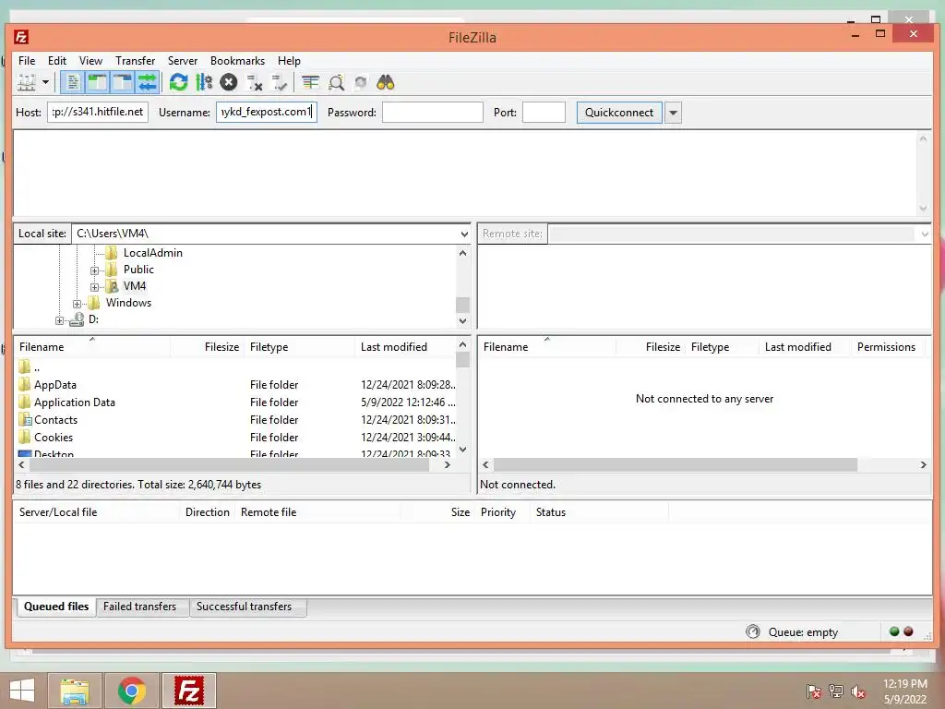Image resolution: width=945 pixels, height=709 pixels.
Task: Click the green activity indicator light
Action: click(x=894, y=631)
